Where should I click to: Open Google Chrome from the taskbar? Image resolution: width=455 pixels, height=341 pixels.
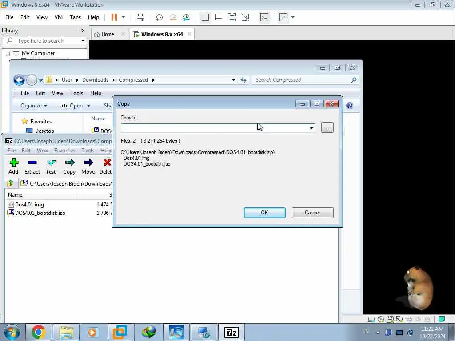point(39,332)
